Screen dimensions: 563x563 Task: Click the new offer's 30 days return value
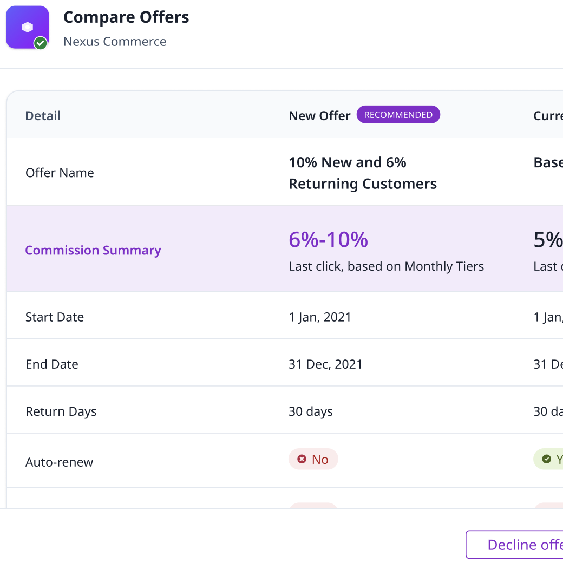pyautogui.click(x=311, y=411)
